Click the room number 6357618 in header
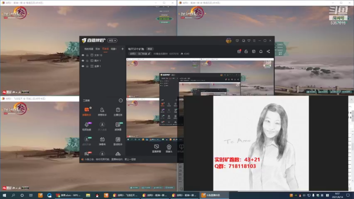354x199 pixels. tap(174, 54)
